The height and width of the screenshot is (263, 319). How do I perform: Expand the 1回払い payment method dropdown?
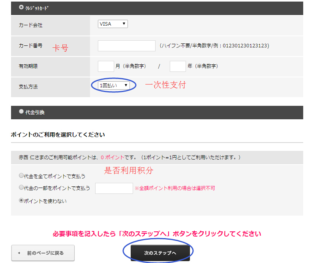tap(114, 85)
